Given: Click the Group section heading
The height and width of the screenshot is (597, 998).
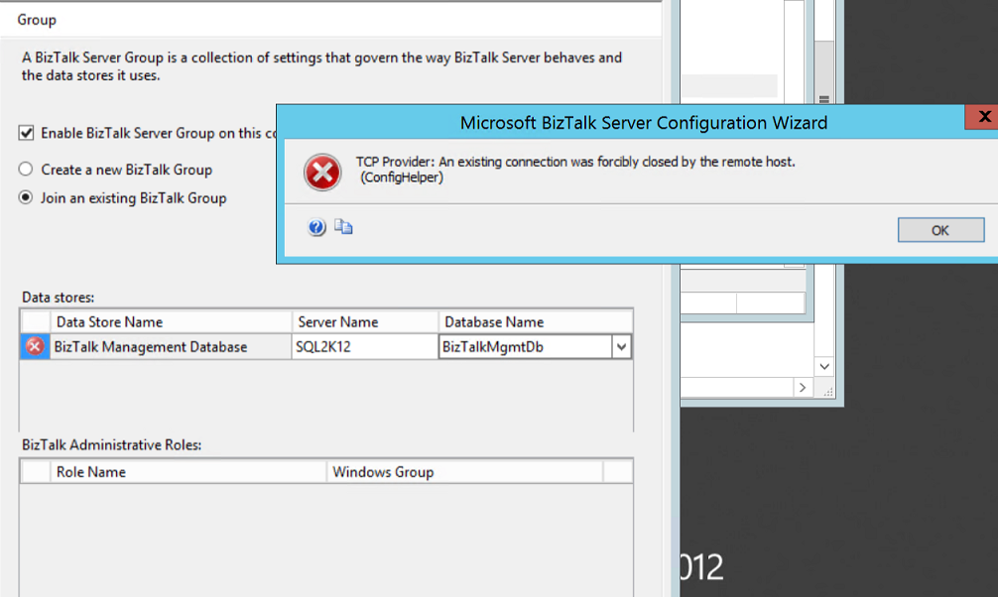Looking at the screenshot, I should tap(37, 20).
